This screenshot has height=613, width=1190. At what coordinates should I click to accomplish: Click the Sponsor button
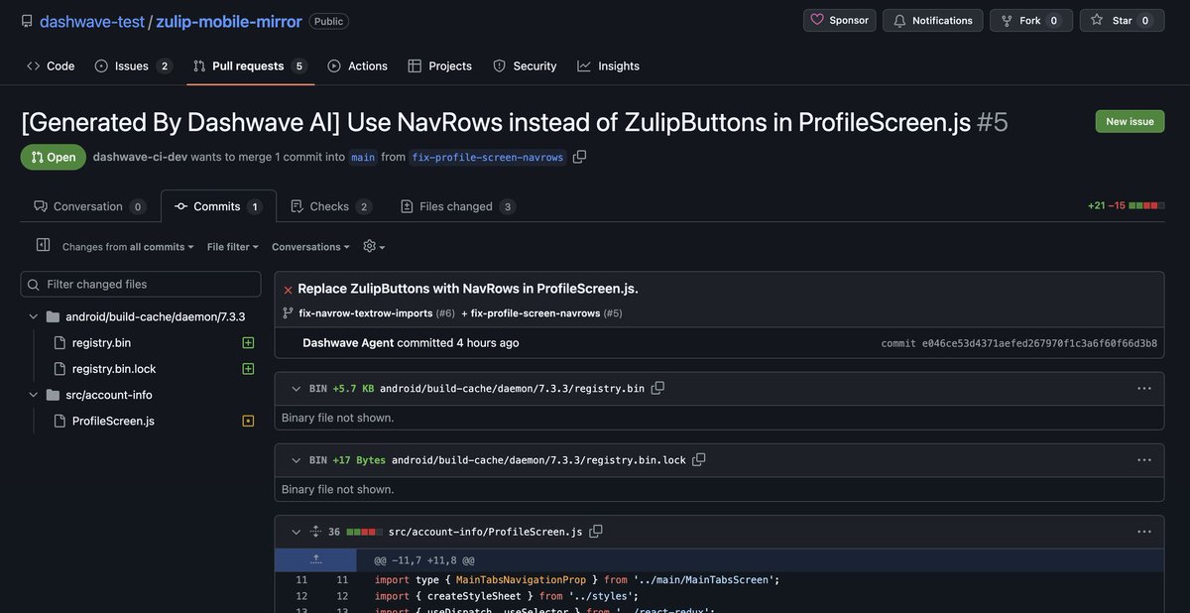(839, 20)
